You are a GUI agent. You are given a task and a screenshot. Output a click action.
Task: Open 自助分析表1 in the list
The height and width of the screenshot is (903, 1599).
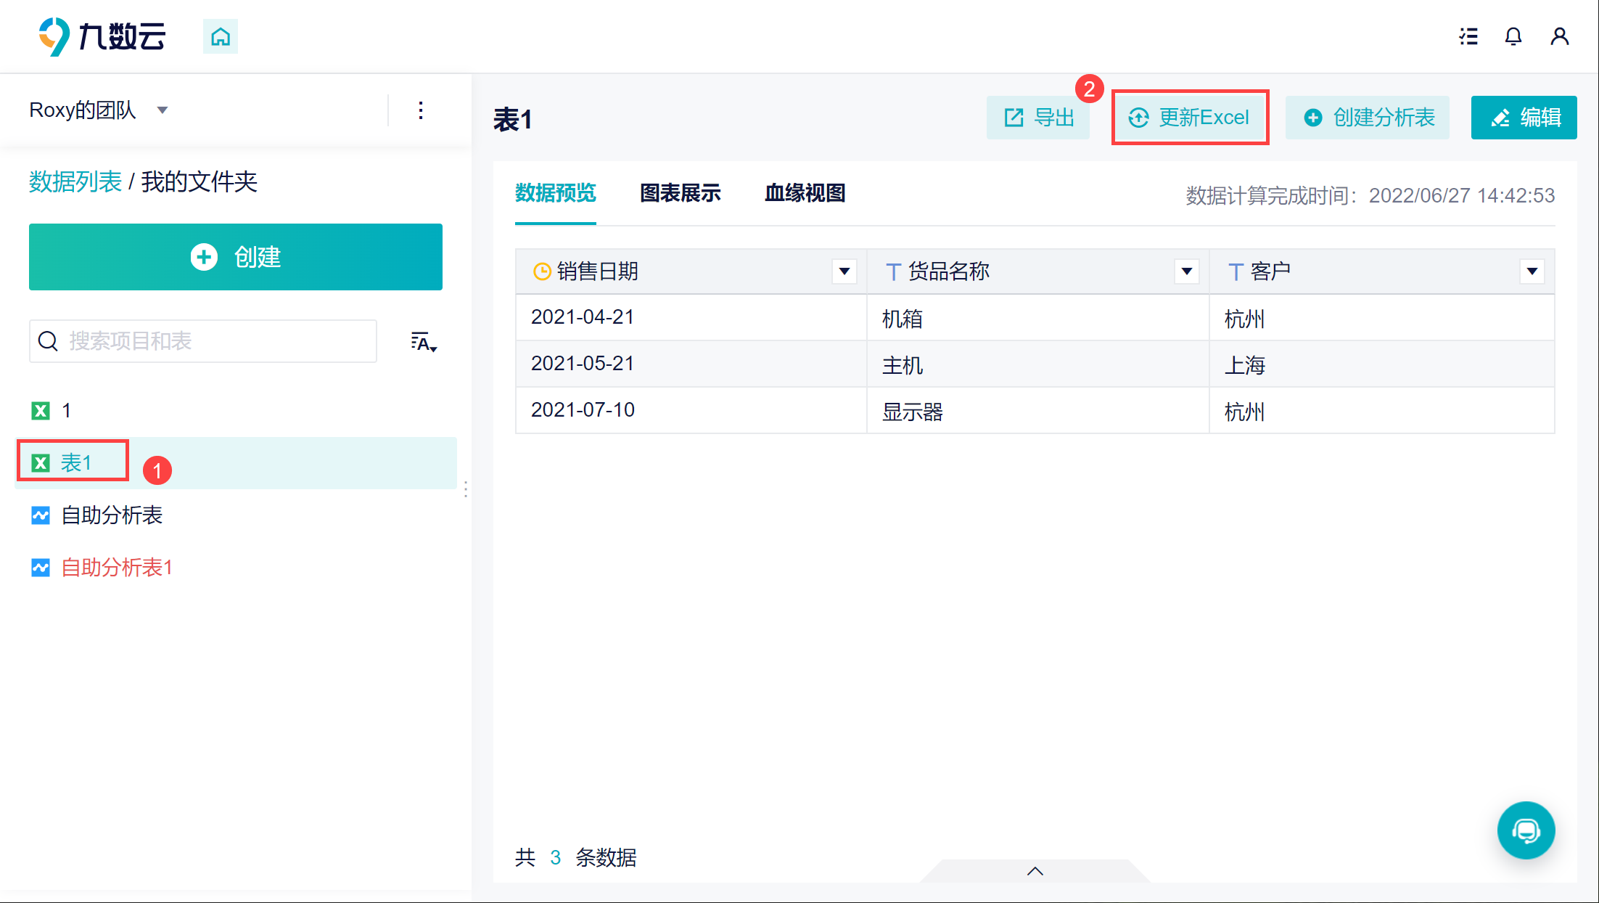pos(116,568)
